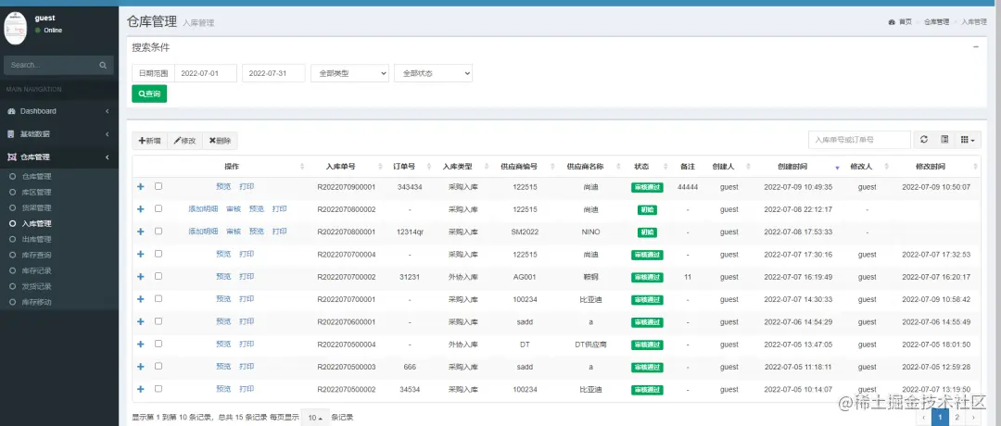Viewport: 1001px width, 426px height.
Task: Open the columns grid dropdown
Action: (968, 140)
